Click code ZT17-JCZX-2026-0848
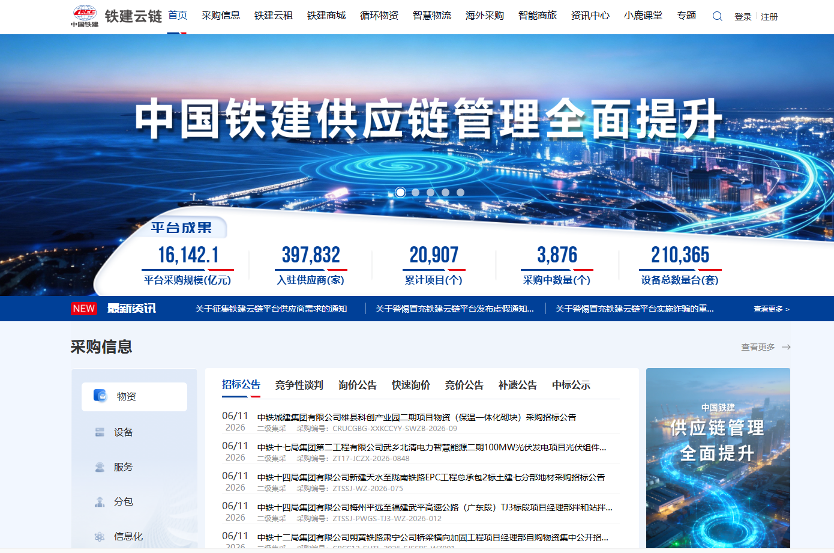 [371, 459]
